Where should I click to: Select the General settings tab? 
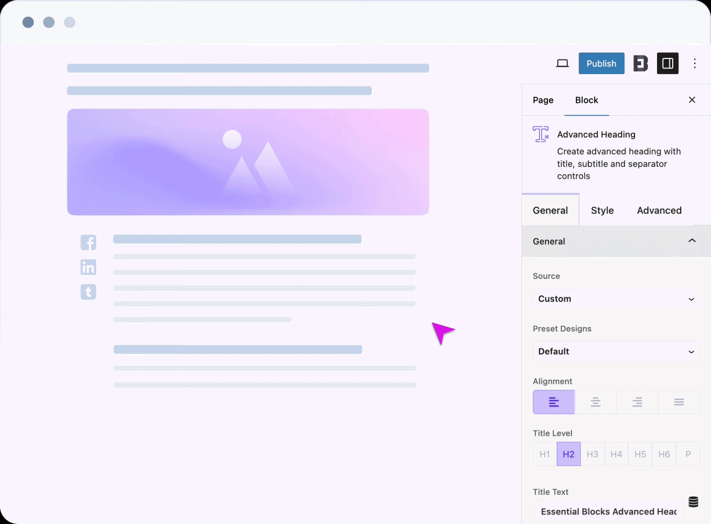point(550,210)
